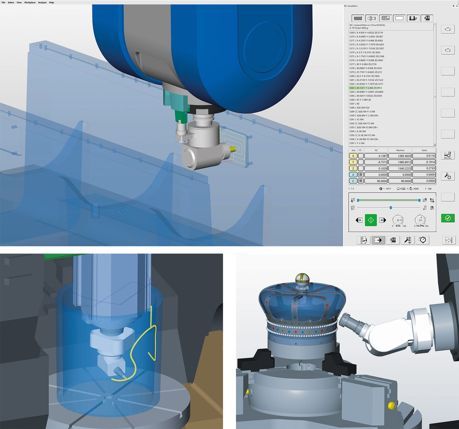Click the toolpath lines display icon
The width and height of the screenshot is (459, 429).
pyautogui.click(x=358, y=18)
